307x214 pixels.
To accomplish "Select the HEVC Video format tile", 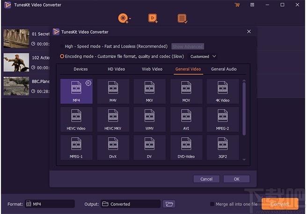I will [x=76, y=119].
